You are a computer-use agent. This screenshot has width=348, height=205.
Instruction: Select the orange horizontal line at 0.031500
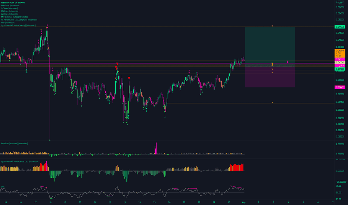pos(251,103)
